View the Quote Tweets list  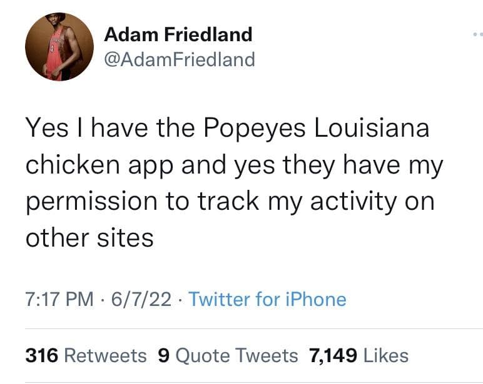click(x=237, y=356)
